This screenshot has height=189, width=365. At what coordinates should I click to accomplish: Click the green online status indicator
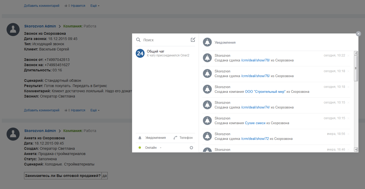tap(140, 148)
